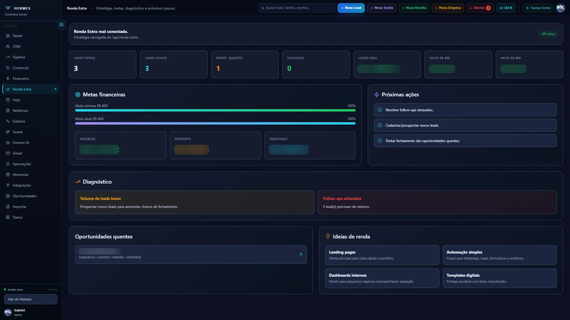This screenshot has width=570, height=320.
Task: Click the Nova Receita button
Action: pyautogui.click(x=414, y=8)
